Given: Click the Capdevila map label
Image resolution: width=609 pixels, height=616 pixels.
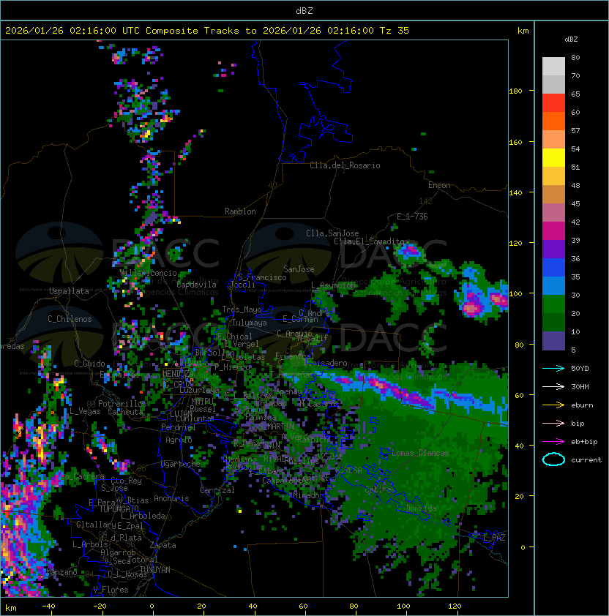Looking at the screenshot, I should [196, 285].
